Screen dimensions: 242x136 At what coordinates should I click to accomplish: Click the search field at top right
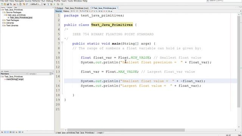tap(224, 1)
